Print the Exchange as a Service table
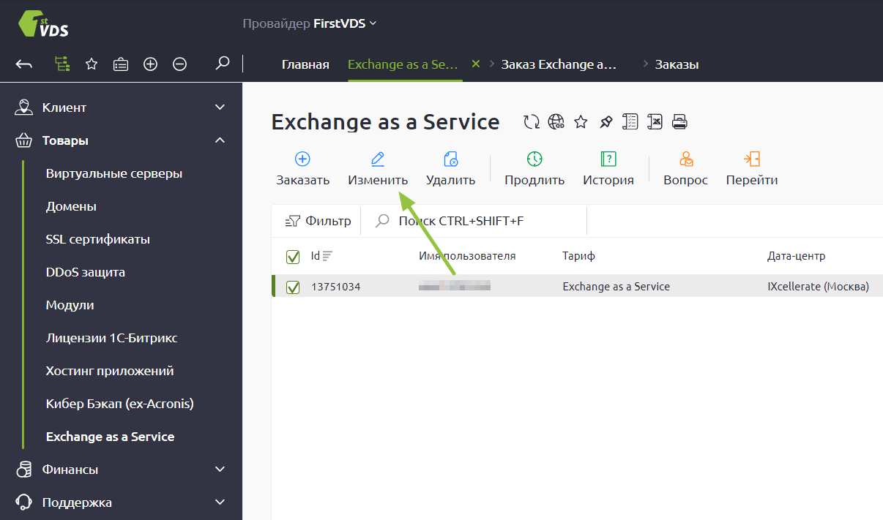Viewport: 883px width, 520px height. tap(679, 122)
